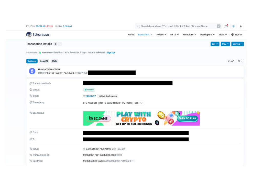Expand the Blockchain nav menu
262x174 pixels.
145,35
